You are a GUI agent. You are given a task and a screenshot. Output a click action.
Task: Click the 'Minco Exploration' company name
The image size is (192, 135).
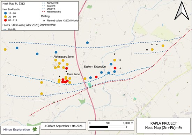pos(17,129)
